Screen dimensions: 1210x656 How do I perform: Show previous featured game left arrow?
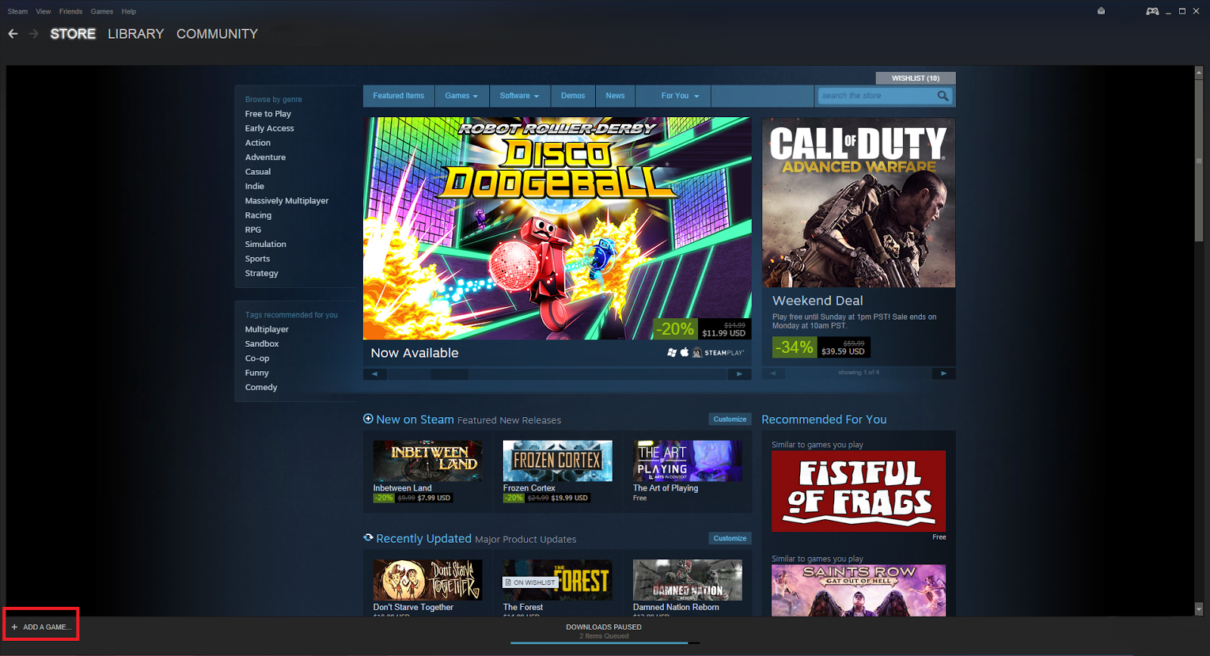click(x=374, y=374)
